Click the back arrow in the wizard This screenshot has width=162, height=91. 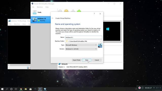pos(53,18)
